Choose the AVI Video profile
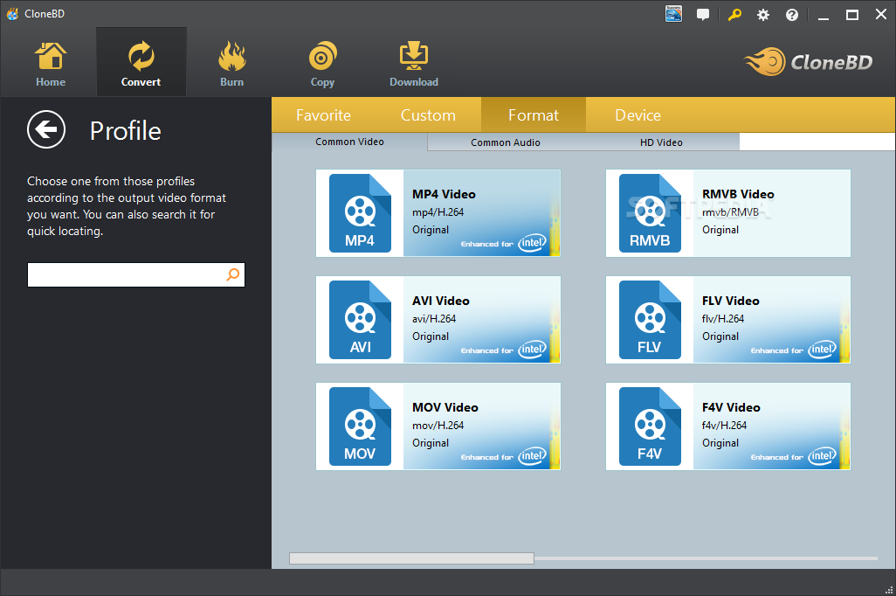This screenshot has width=896, height=596. click(x=438, y=320)
